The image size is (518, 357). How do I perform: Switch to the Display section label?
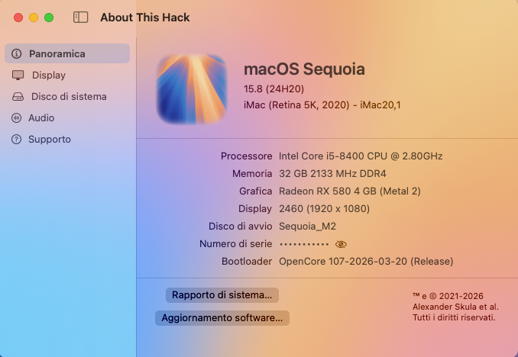pos(49,76)
